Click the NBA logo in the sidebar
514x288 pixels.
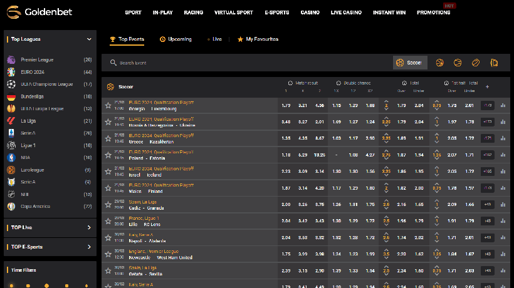[x=11, y=157]
